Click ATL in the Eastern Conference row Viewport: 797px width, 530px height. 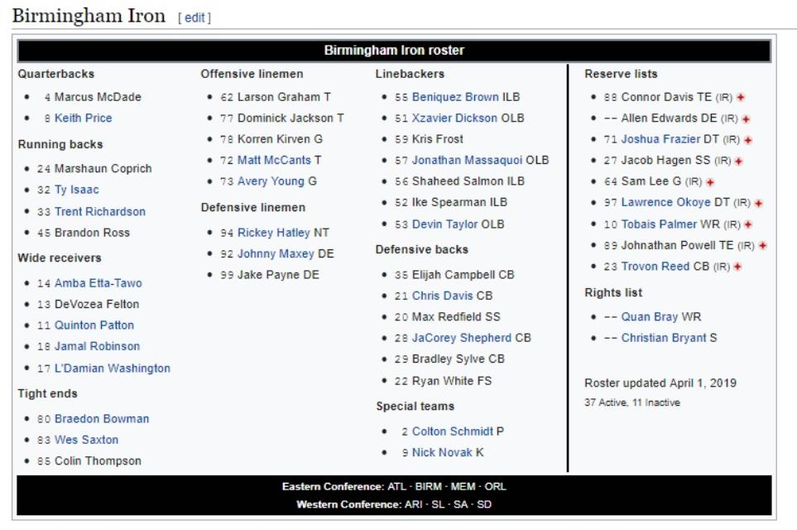(397, 487)
